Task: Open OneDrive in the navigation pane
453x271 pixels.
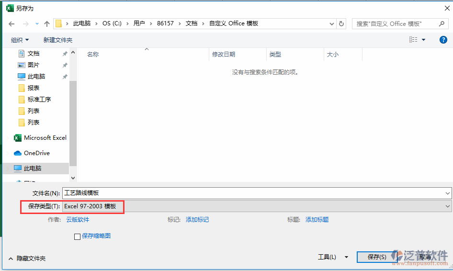Action: (36, 153)
